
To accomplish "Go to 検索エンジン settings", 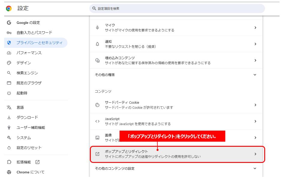I will [x=27, y=73].
